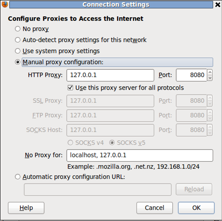Click the HTTP Proxy address field
Screen dimensions: 222x221
(x=110, y=75)
